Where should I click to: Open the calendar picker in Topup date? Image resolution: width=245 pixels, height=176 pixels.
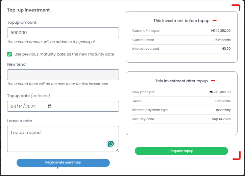click(50, 106)
